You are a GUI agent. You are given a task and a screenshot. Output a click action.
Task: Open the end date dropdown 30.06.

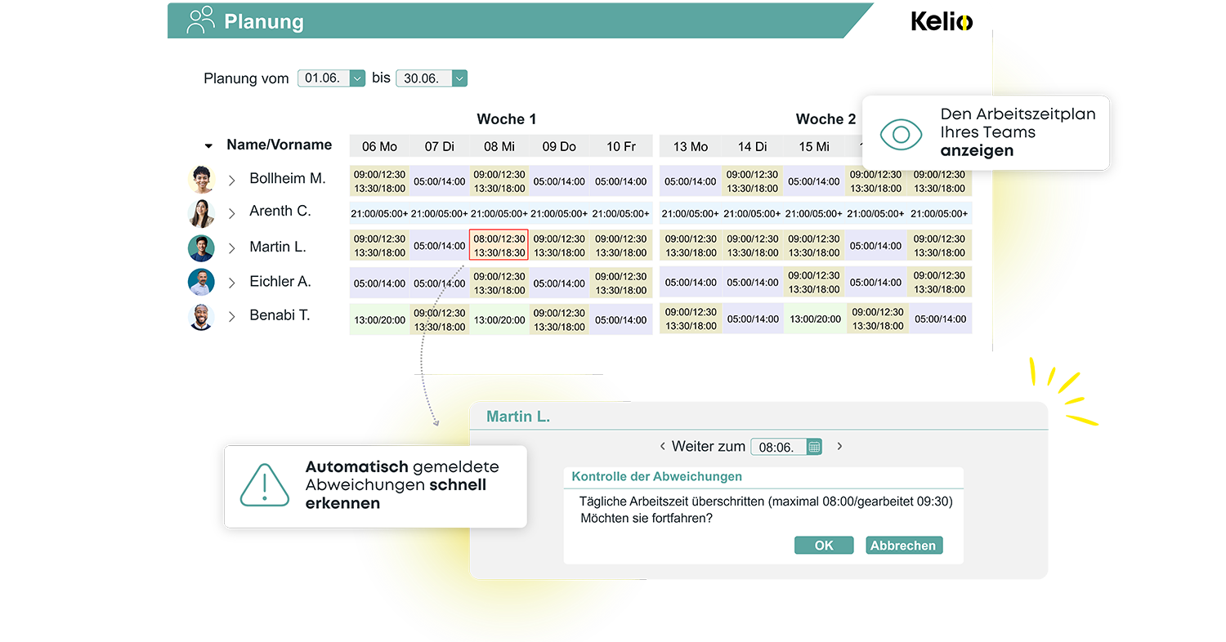459,78
